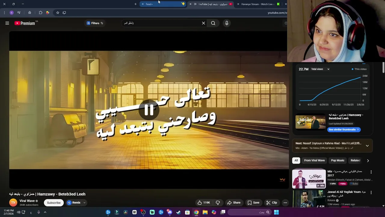Expand the Next up queue chevron
This screenshot has width=385, height=217.
[367, 146]
